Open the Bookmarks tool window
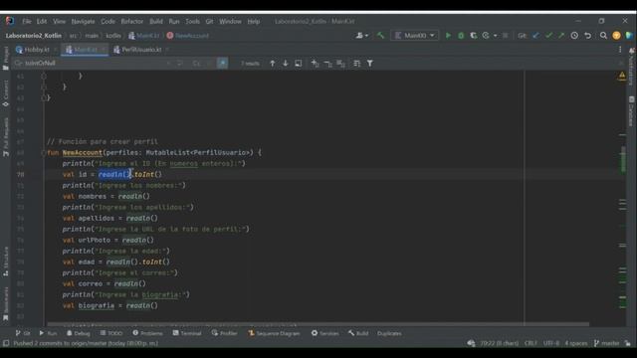 [x=6, y=303]
